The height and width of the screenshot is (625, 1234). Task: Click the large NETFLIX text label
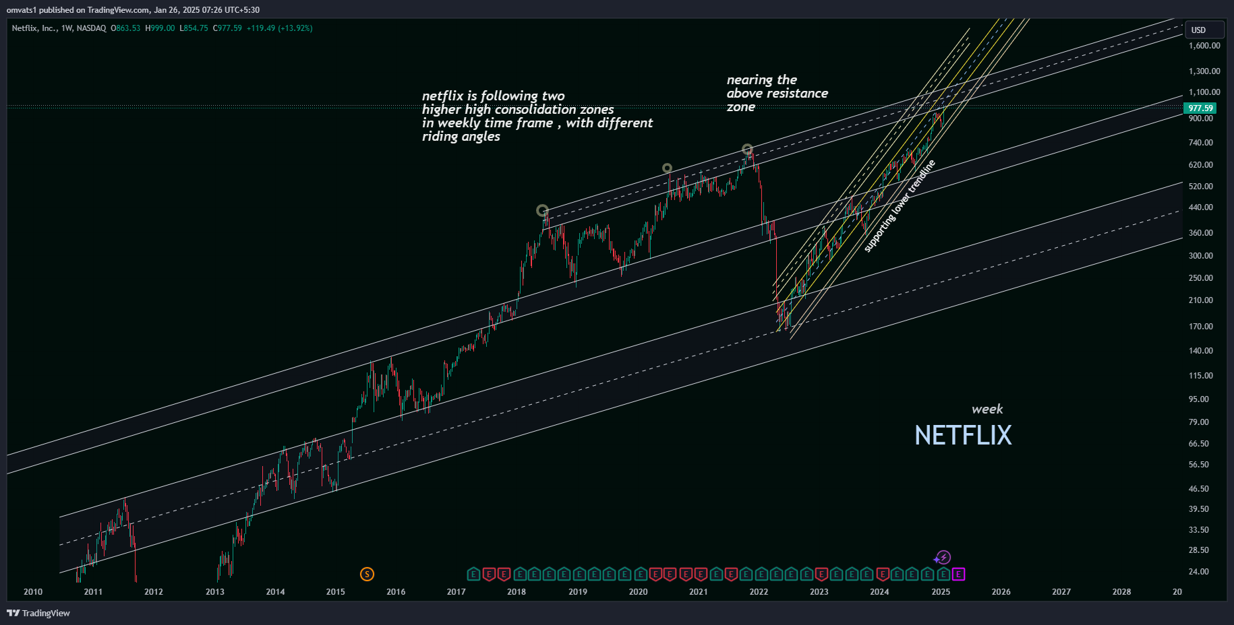963,435
